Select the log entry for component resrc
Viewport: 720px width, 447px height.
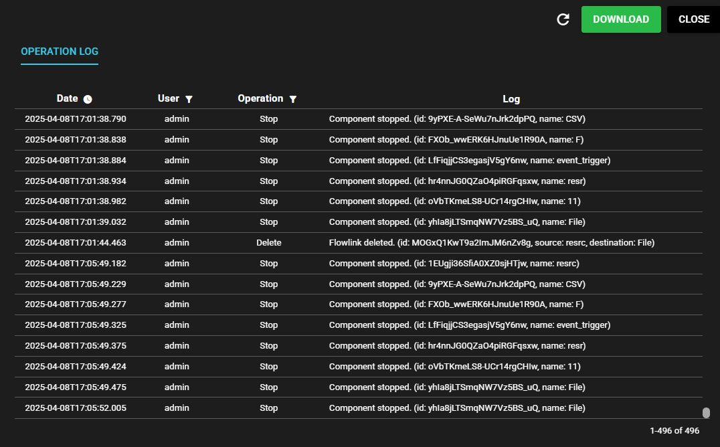454,264
